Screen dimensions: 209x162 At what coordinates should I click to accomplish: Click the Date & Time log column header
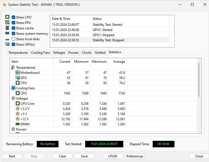tap(71, 19)
